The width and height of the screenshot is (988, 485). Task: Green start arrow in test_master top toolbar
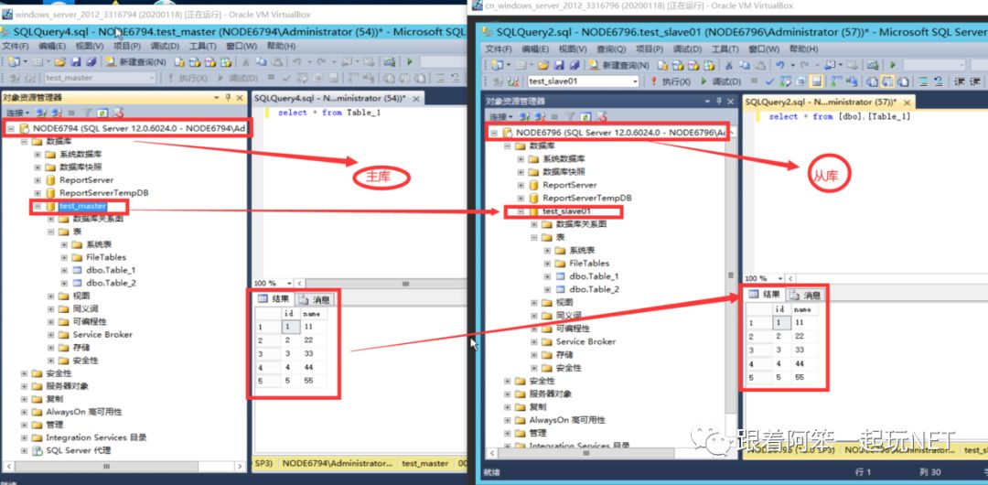point(410,62)
